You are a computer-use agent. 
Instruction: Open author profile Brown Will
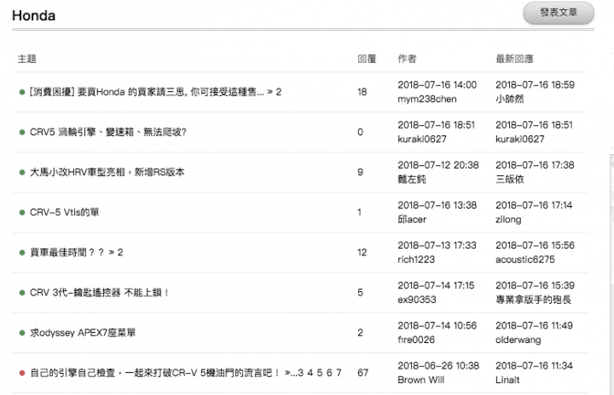(x=420, y=380)
